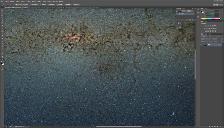Enable the resize windows to fit checkbox
Image resolution: width=224 pixels, height=128 pixels.
pos(14,5)
